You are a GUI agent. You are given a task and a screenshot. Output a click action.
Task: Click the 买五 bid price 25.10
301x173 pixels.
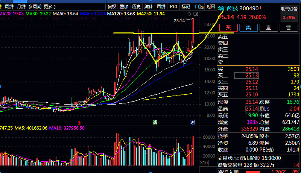(x=252, y=94)
